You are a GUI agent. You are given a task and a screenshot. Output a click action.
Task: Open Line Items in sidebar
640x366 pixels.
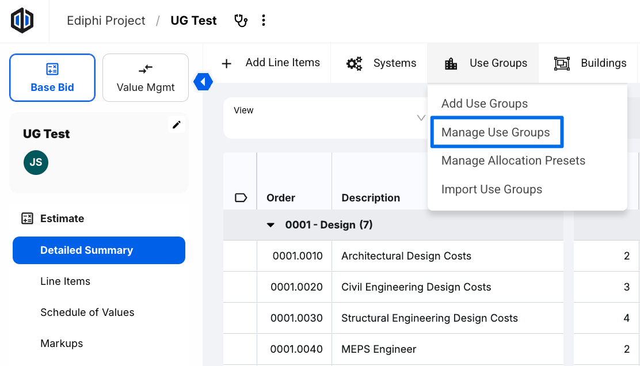tap(65, 281)
